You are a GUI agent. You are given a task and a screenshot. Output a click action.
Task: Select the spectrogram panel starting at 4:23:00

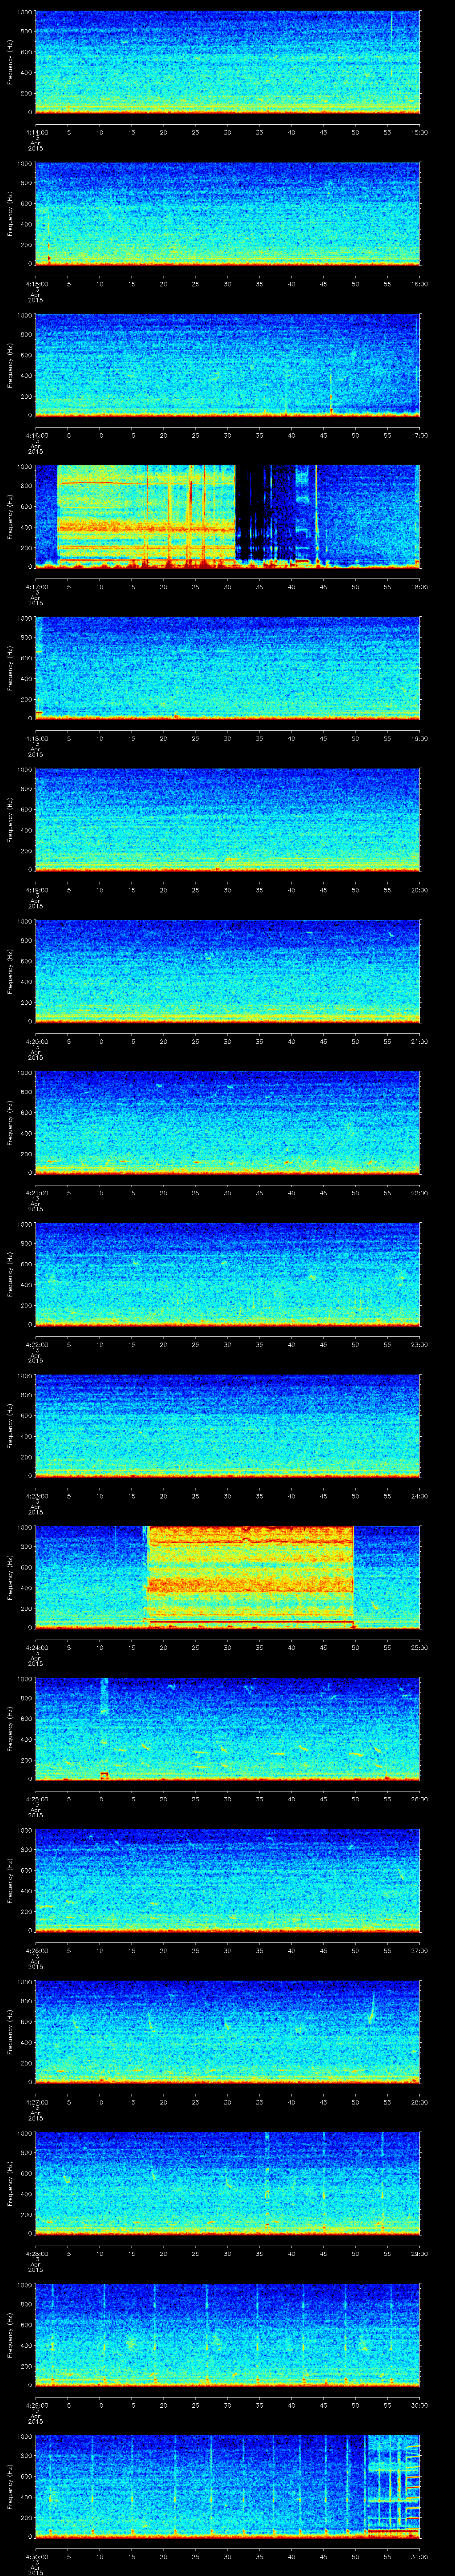(227, 1426)
